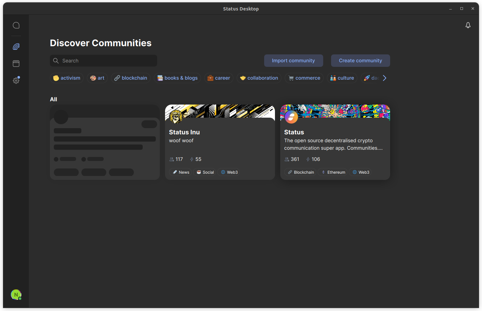Click the Blockchain tag on Status card

pyautogui.click(x=301, y=172)
